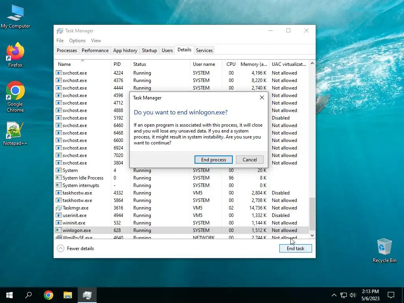Cancel the end process dialog
This screenshot has width=404, height=303.
(250, 160)
